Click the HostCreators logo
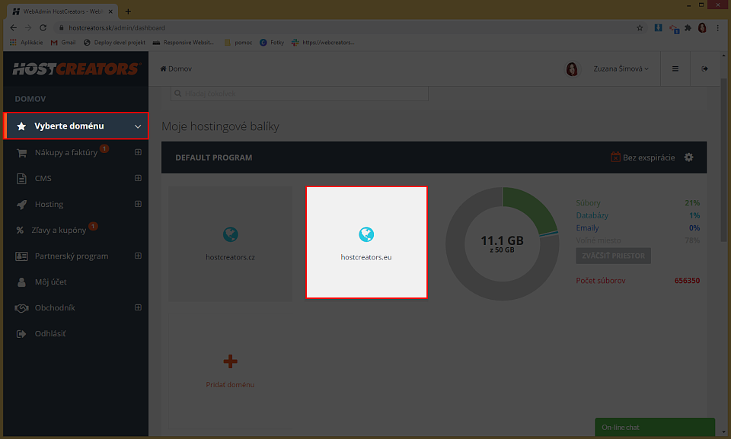Image resolution: width=731 pixels, height=439 pixels. [75, 69]
